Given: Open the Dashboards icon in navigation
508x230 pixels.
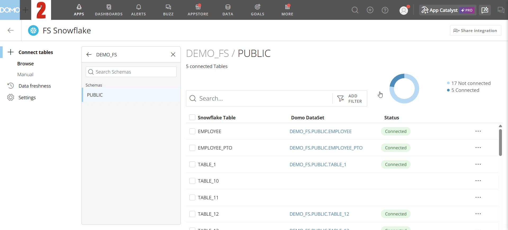Looking at the screenshot, I should 109,7.
